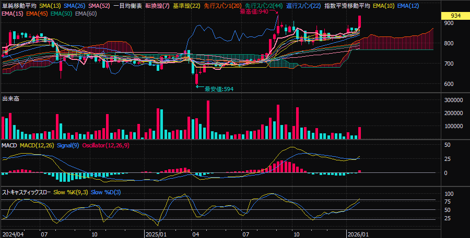Select the SMA(26) moving average label
Viewport: 470px width, 238px height.
point(75,5)
